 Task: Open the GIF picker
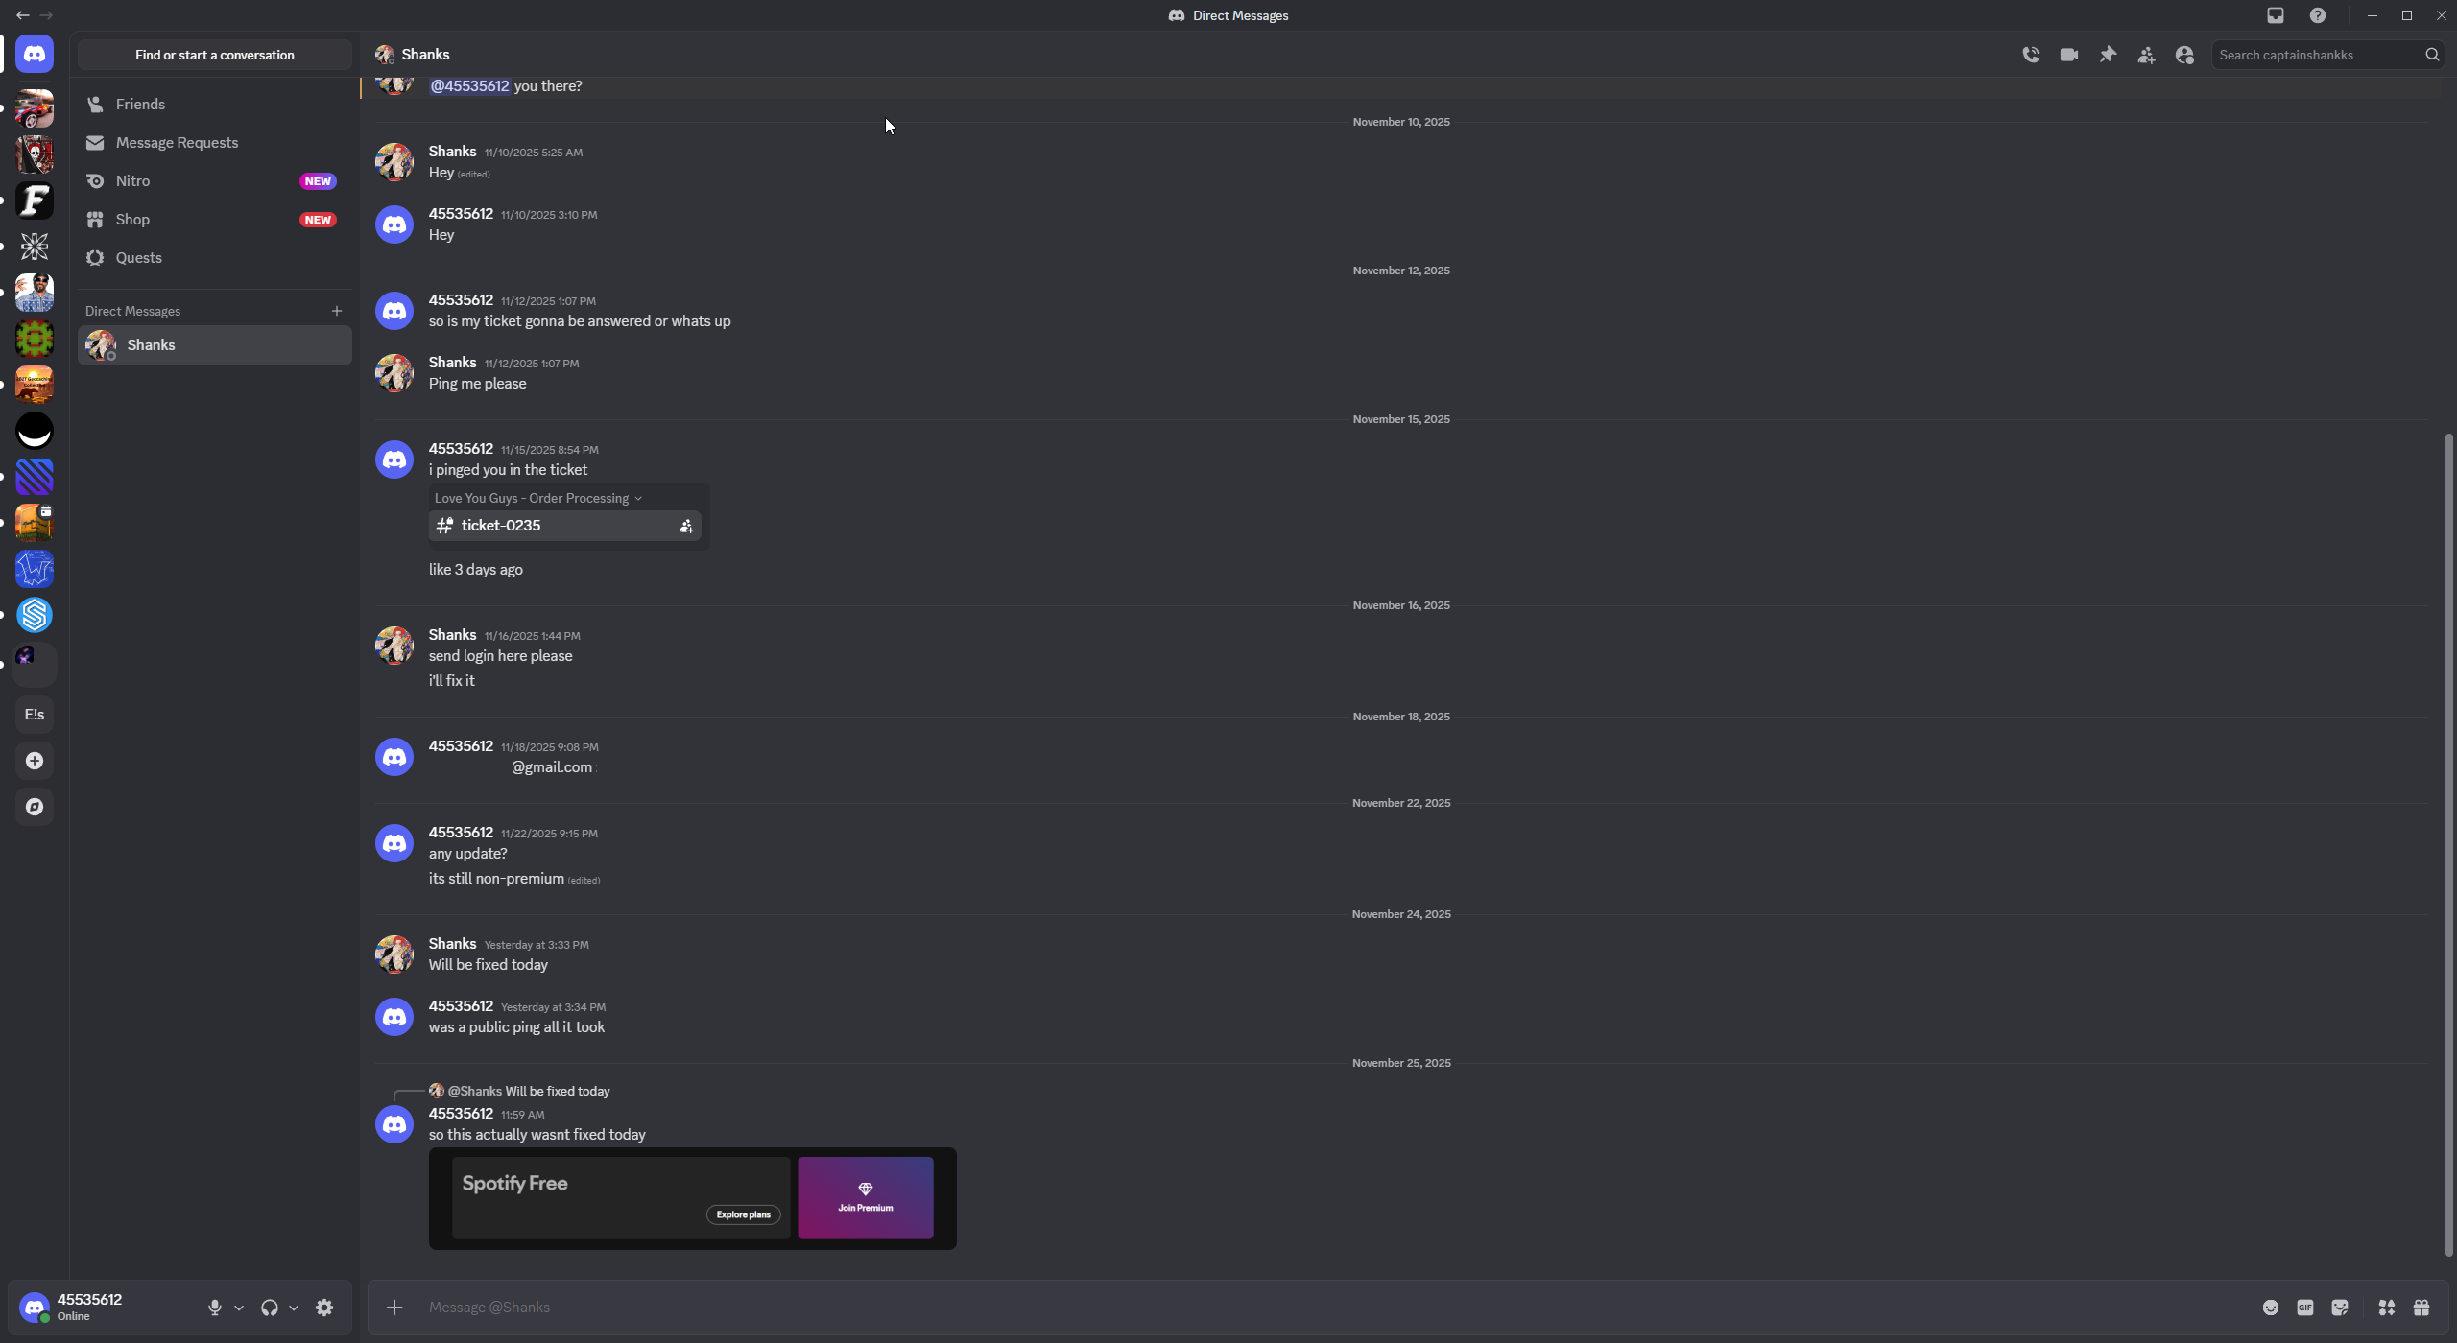[2304, 1308]
